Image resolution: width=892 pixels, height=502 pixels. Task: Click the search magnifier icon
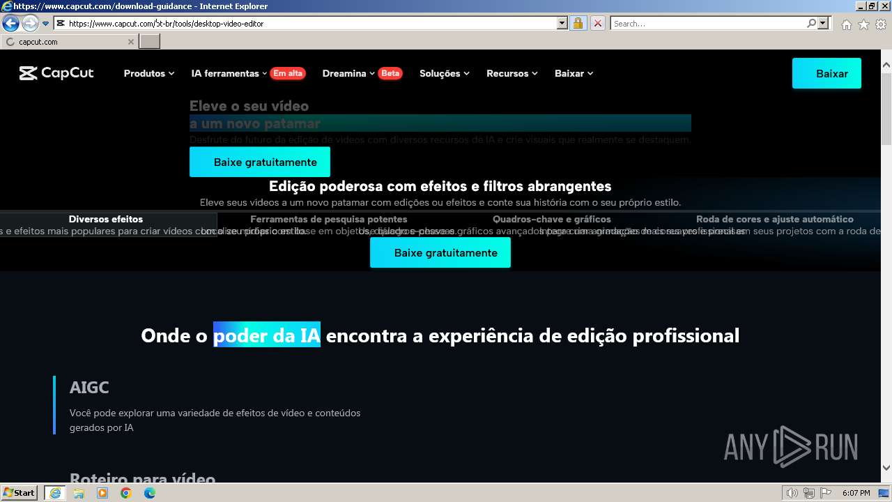tap(811, 23)
